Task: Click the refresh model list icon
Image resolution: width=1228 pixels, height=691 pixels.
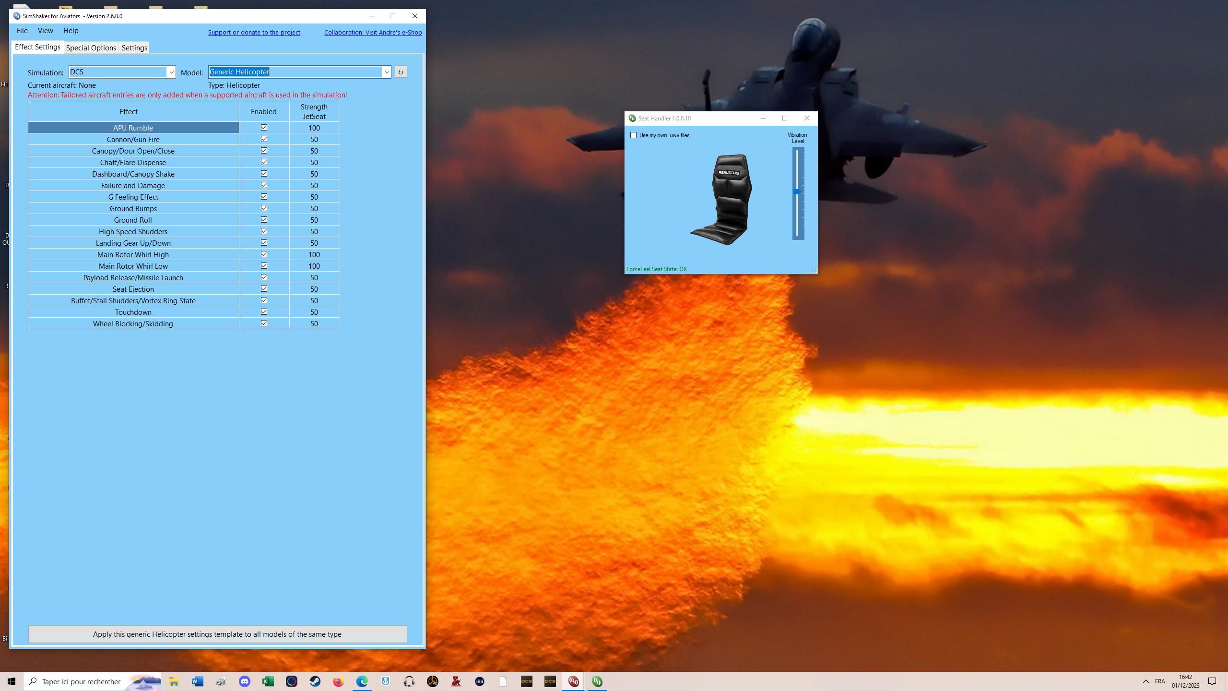Action: tap(401, 72)
